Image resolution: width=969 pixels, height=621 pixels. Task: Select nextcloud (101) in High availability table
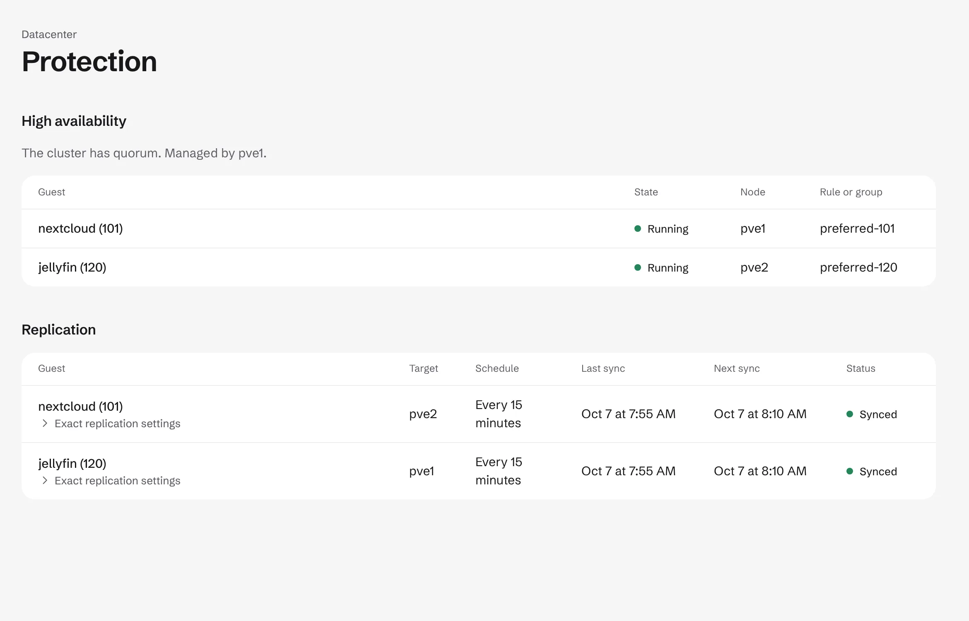coord(80,229)
